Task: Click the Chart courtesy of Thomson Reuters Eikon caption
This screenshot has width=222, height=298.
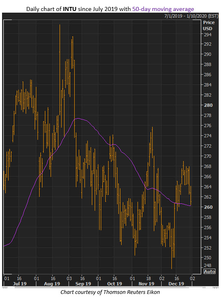Action: point(110,292)
